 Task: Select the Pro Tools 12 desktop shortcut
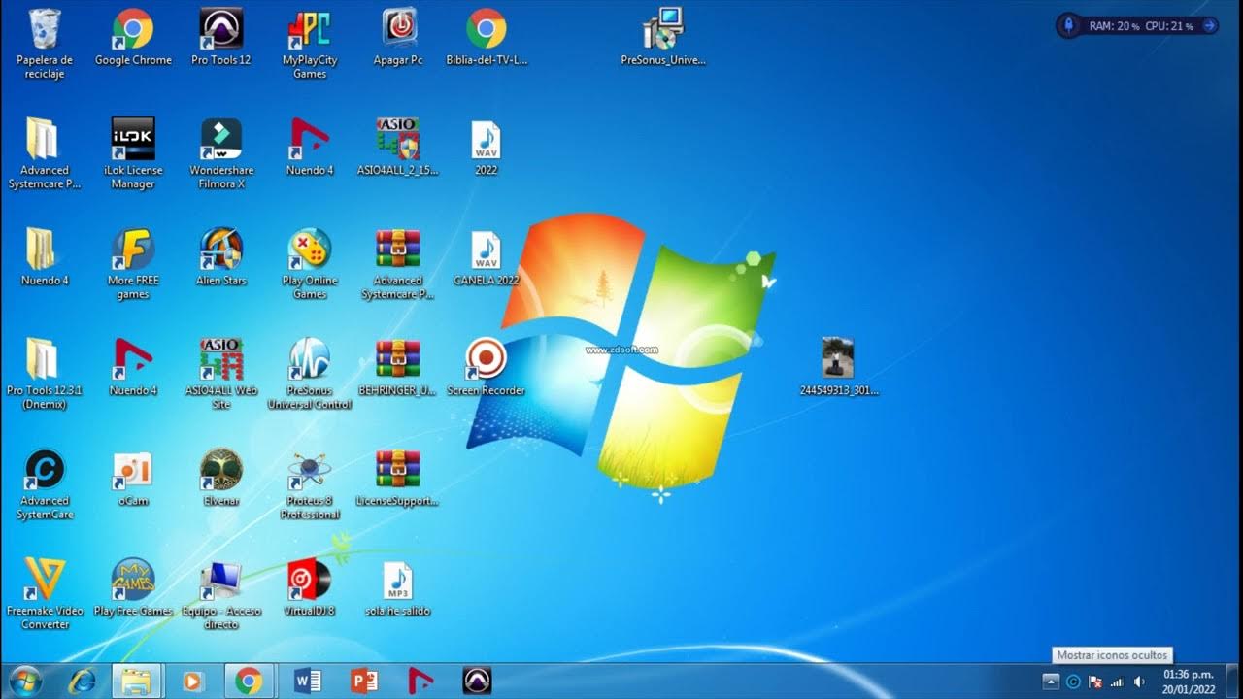[x=221, y=38]
